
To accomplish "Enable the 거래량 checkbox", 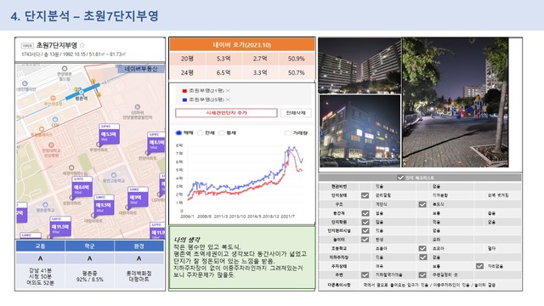I will 287,133.
